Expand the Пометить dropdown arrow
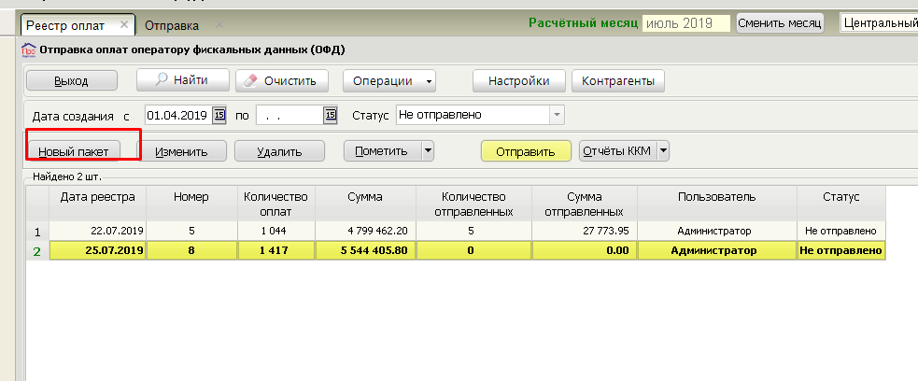The width and height of the screenshot is (918, 381). coord(428,151)
